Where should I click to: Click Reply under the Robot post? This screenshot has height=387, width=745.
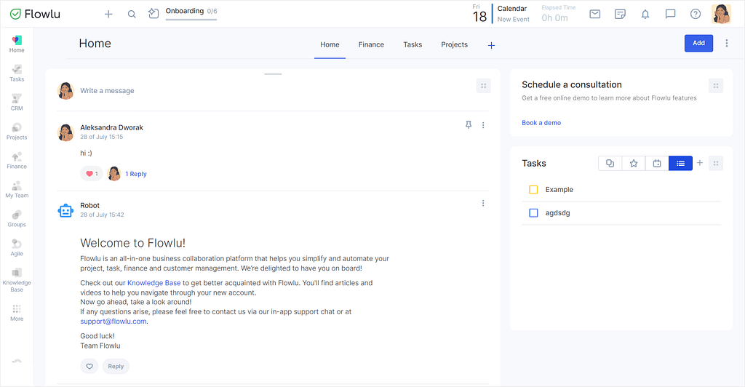click(x=116, y=366)
